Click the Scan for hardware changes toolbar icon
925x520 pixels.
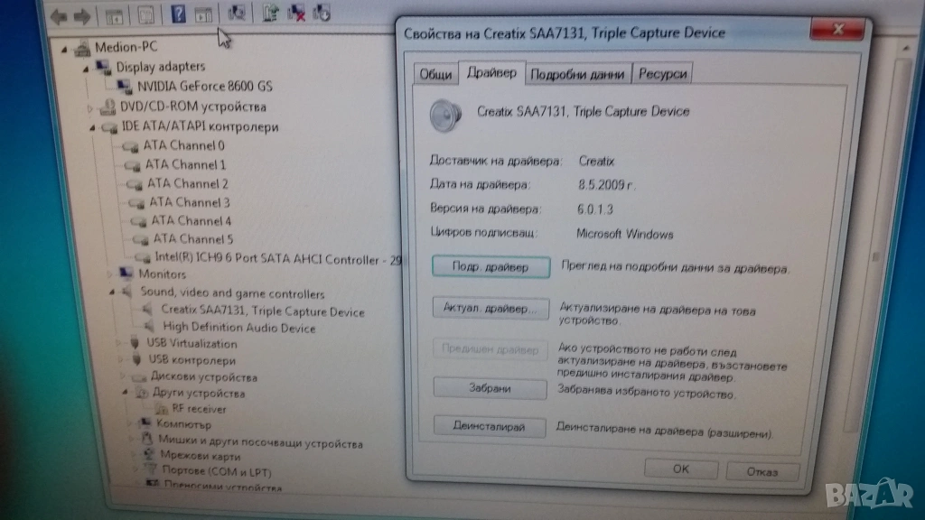[x=237, y=13]
